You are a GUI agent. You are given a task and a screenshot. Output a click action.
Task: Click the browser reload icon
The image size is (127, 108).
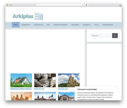coord(83,5)
